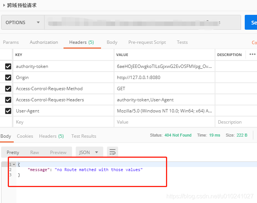
Task: Click the KEY column header
Action: (19, 55)
